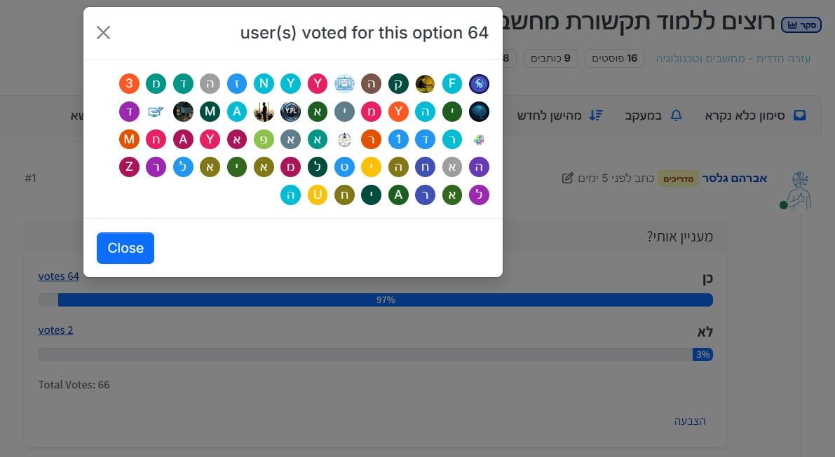
Task: Toggle the במעקב bell watch option
Action: click(x=653, y=115)
